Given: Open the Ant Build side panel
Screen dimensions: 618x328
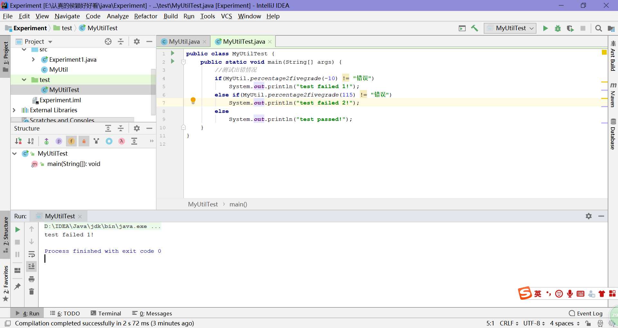Looking at the screenshot, I should pos(613,55).
